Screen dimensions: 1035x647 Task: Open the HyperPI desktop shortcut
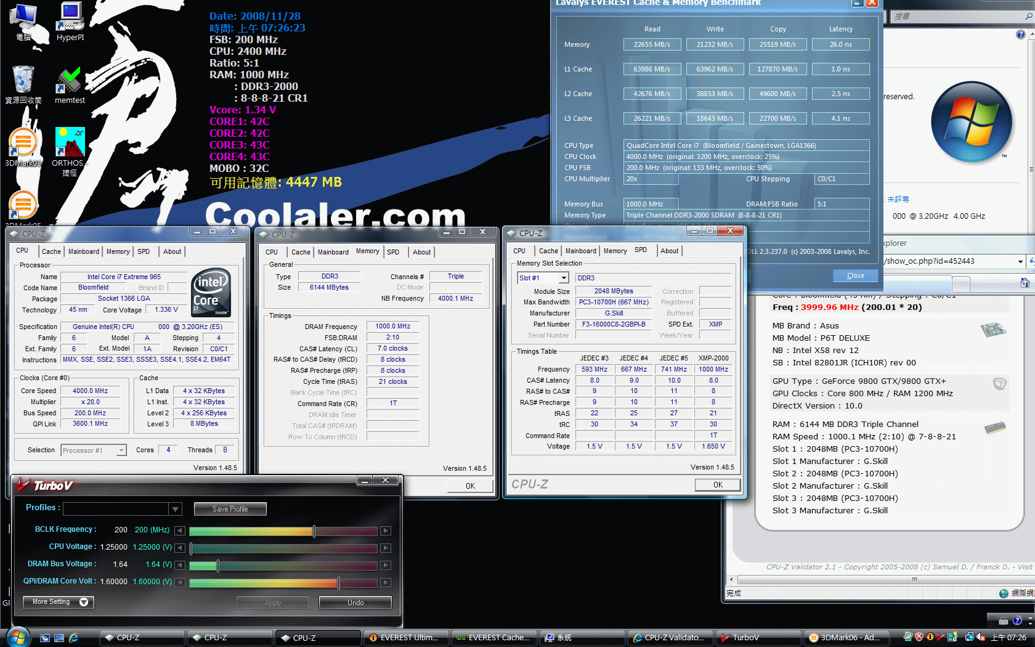(70, 22)
